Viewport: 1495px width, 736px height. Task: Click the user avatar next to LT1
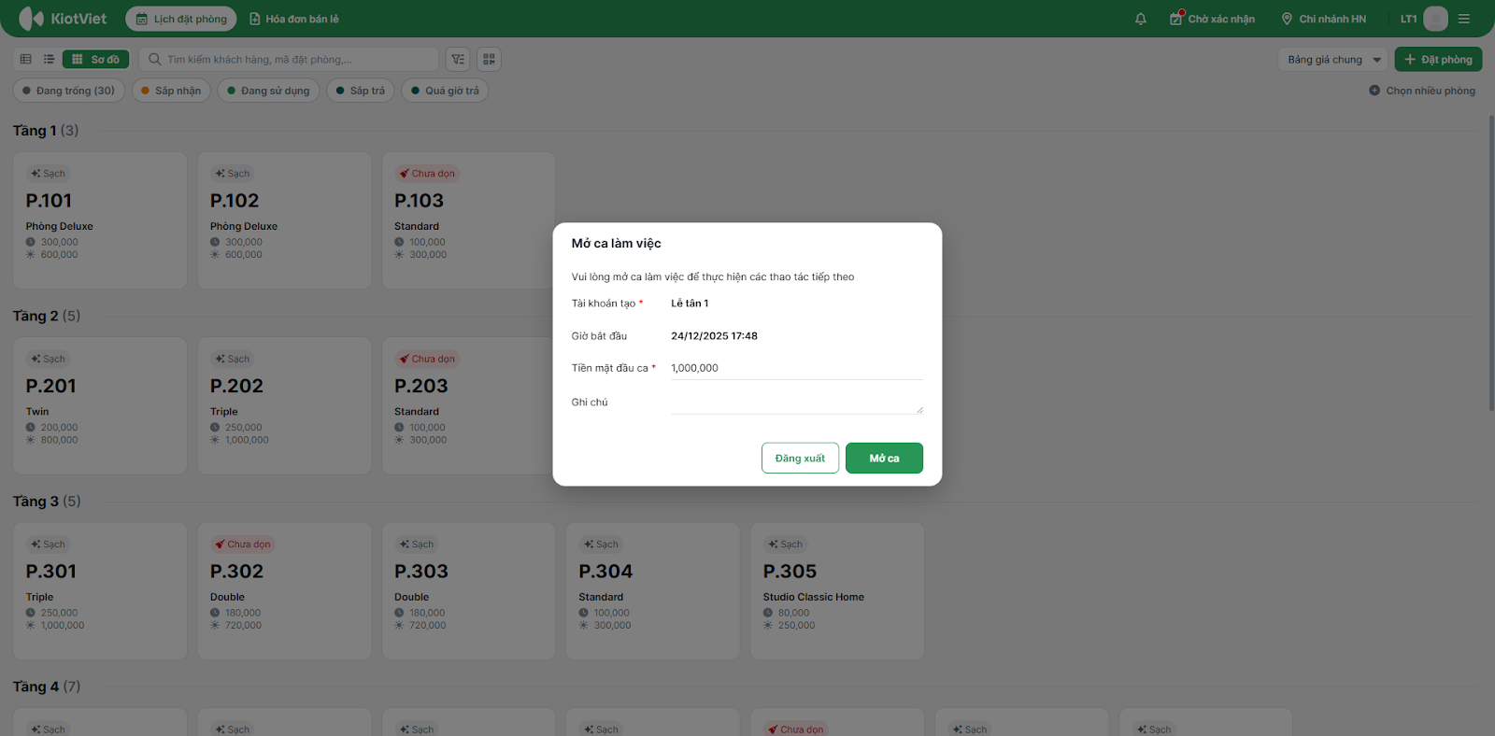tap(1435, 19)
